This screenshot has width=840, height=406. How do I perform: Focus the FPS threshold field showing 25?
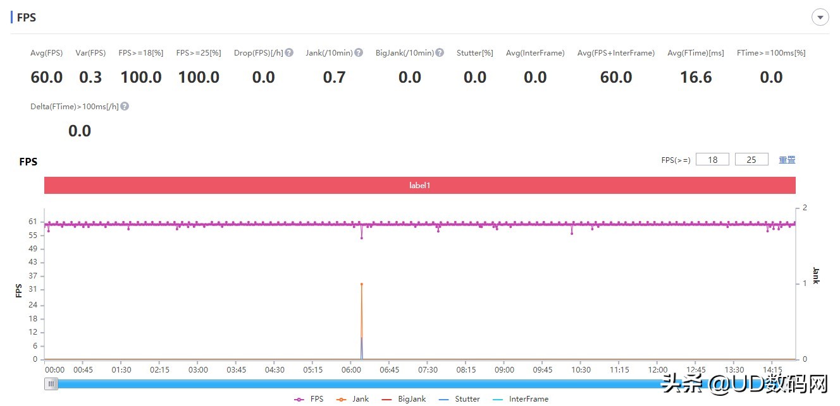(751, 160)
